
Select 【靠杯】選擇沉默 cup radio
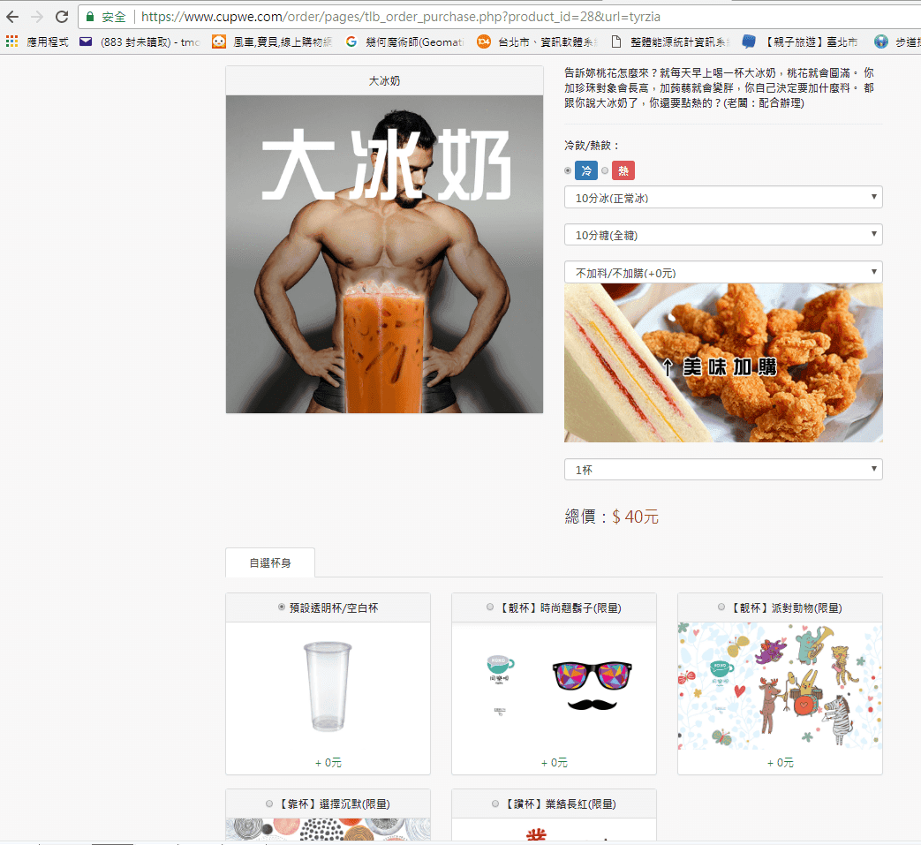269,804
